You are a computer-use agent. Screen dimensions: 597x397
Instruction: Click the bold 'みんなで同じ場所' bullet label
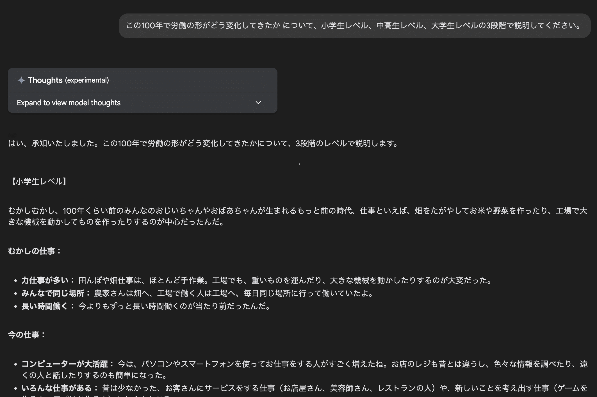click(53, 293)
